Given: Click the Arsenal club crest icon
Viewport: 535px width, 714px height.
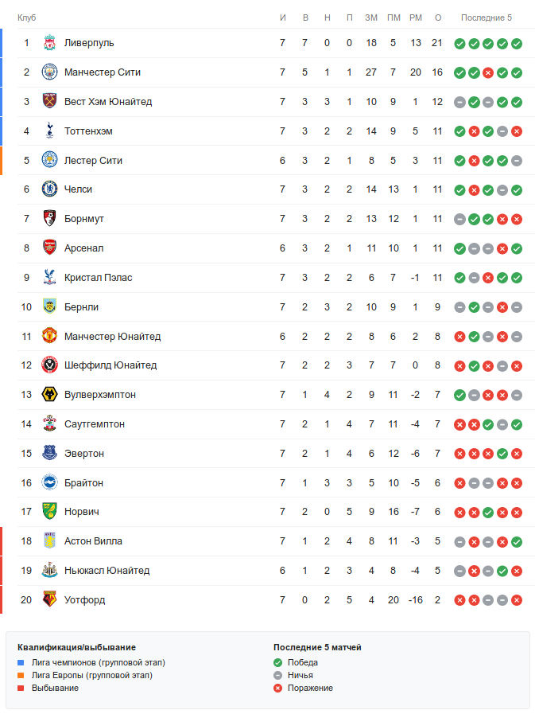Looking at the screenshot, I should pyautogui.click(x=49, y=248).
